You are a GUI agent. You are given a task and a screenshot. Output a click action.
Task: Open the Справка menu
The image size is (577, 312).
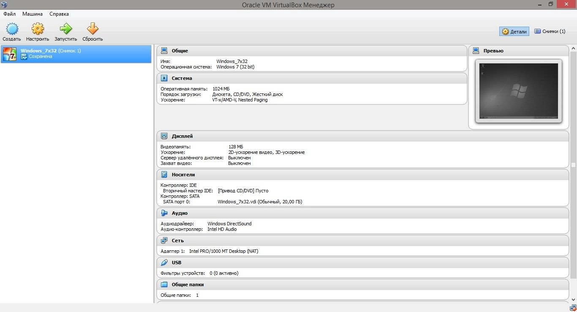coord(59,14)
